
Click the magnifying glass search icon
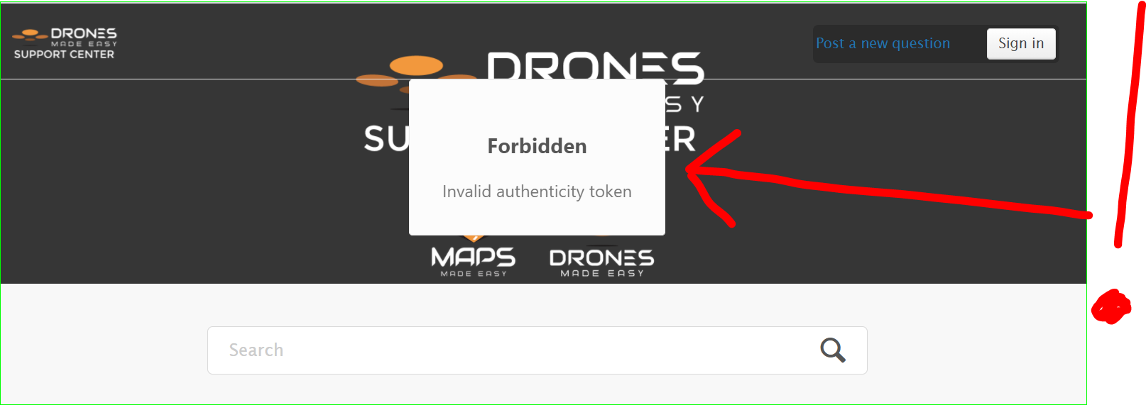[x=833, y=350]
